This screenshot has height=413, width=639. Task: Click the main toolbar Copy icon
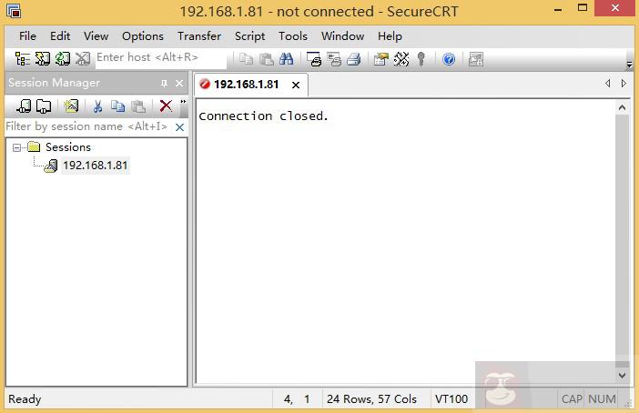point(246,59)
